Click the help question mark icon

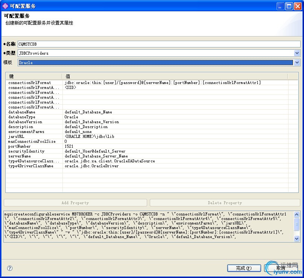pos(10,268)
